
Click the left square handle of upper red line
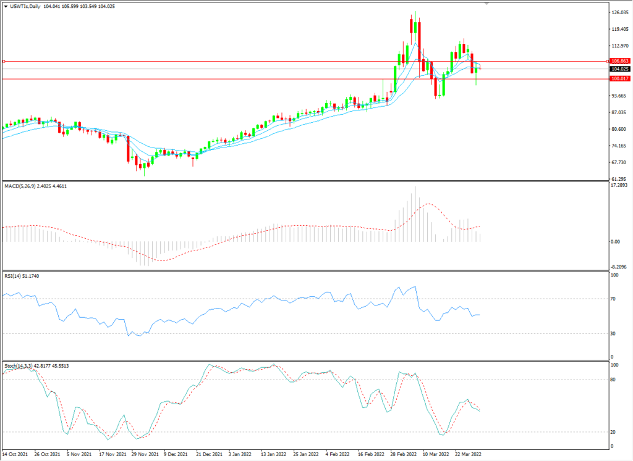click(x=4, y=61)
